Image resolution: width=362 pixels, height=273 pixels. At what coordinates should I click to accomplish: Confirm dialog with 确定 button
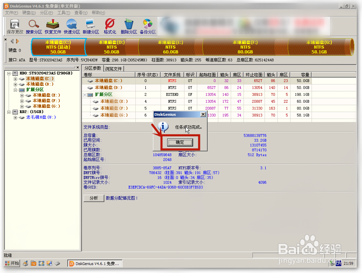click(x=180, y=142)
